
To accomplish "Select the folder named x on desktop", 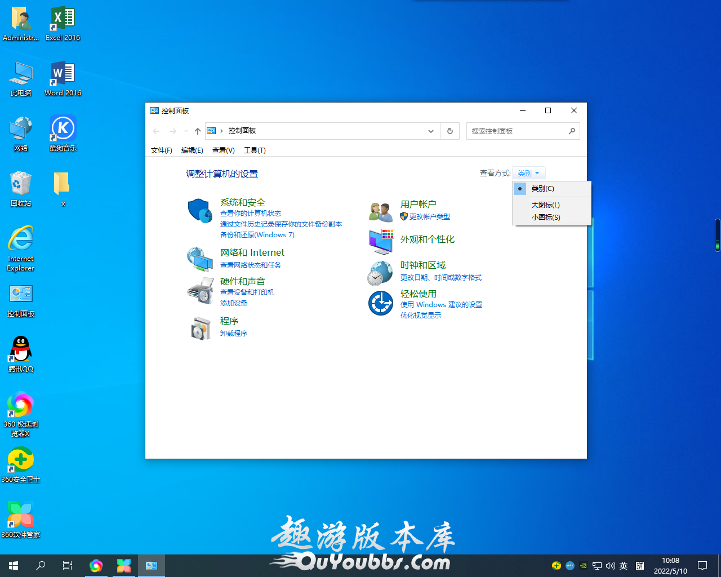I will pos(62,189).
